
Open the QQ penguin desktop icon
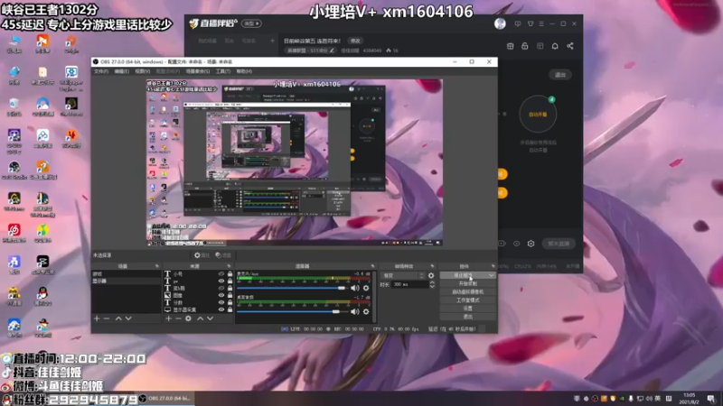click(42, 296)
